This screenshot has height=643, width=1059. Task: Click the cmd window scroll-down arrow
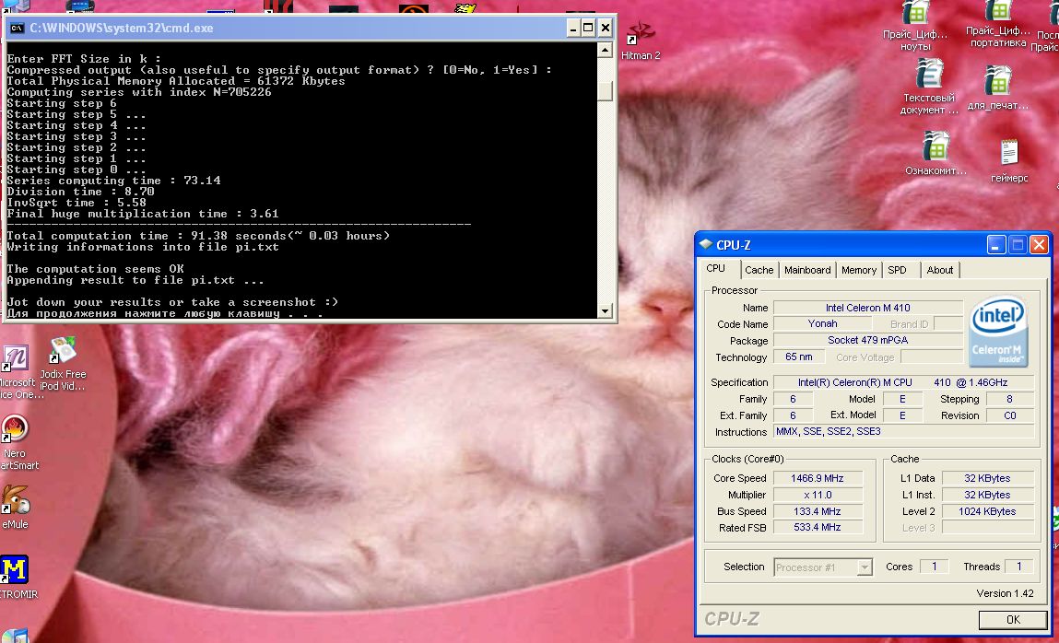pyautogui.click(x=605, y=311)
